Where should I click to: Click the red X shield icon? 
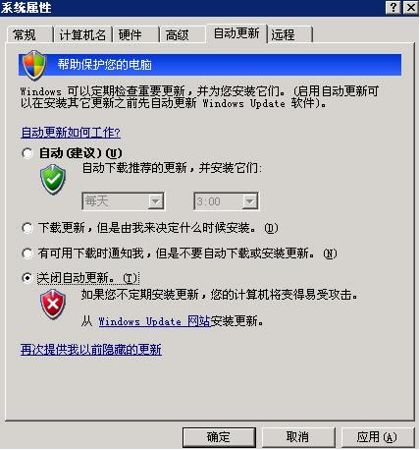(53, 305)
